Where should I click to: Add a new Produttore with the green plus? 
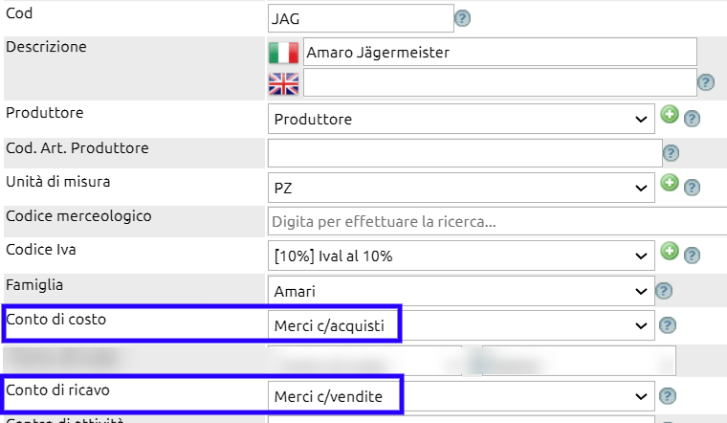[670, 114]
